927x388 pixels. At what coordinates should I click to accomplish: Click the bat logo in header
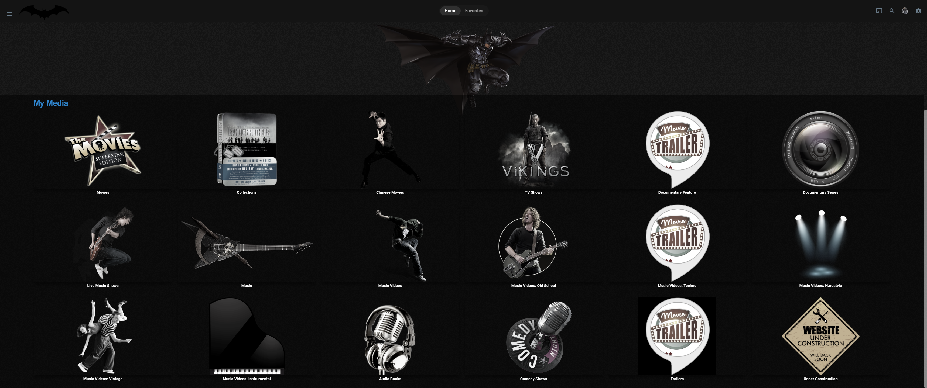[x=44, y=12]
